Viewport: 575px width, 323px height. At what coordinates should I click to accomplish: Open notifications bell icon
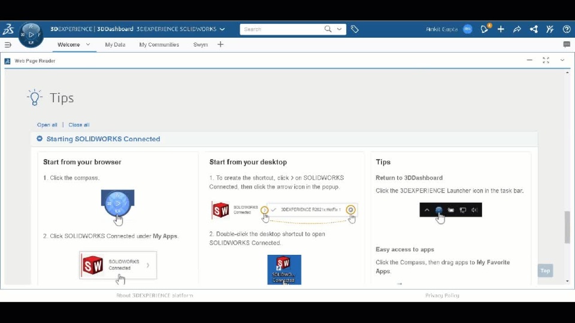pos(485,29)
